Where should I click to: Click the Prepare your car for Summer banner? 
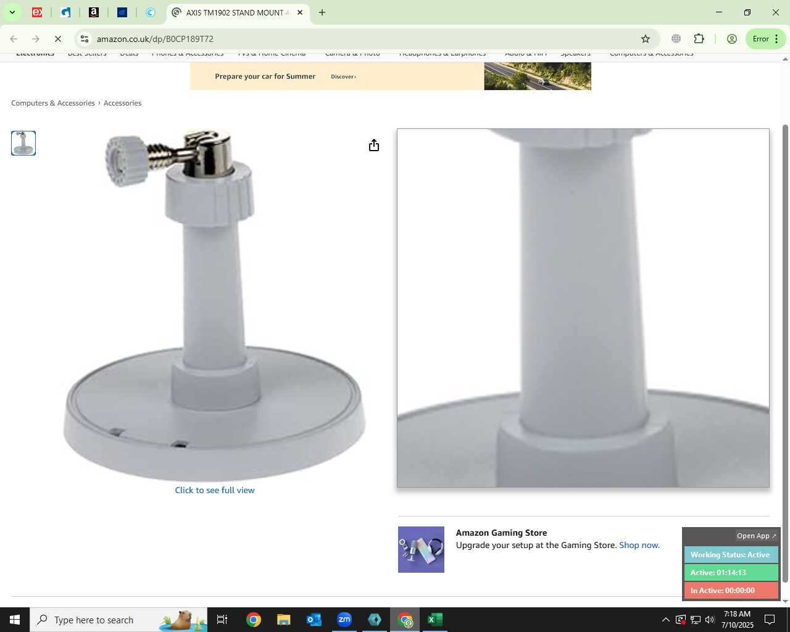[391, 76]
